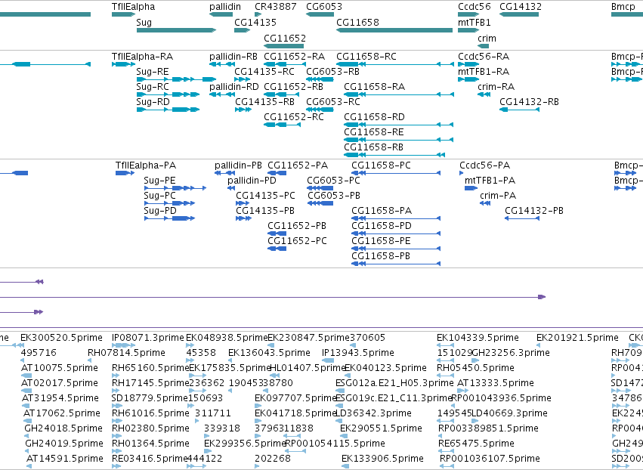Select the EK136043.5prime EST label
The image size is (643, 470).
click(x=269, y=353)
